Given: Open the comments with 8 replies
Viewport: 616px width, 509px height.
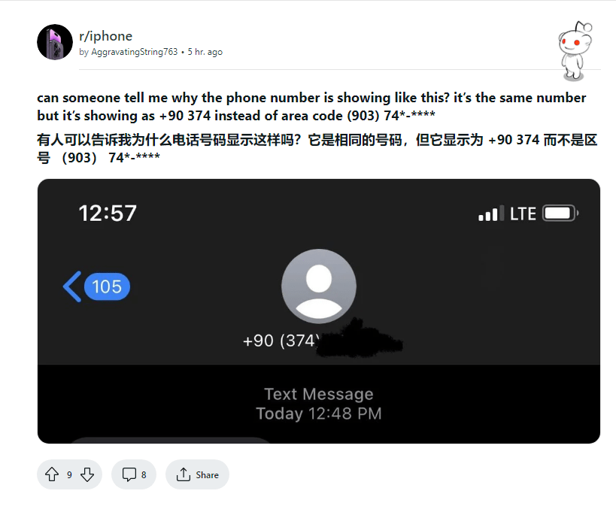Looking at the screenshot, I should pos(134,474).
